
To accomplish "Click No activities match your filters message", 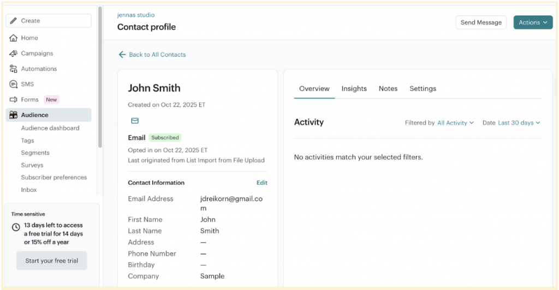I will pos(358,158).
